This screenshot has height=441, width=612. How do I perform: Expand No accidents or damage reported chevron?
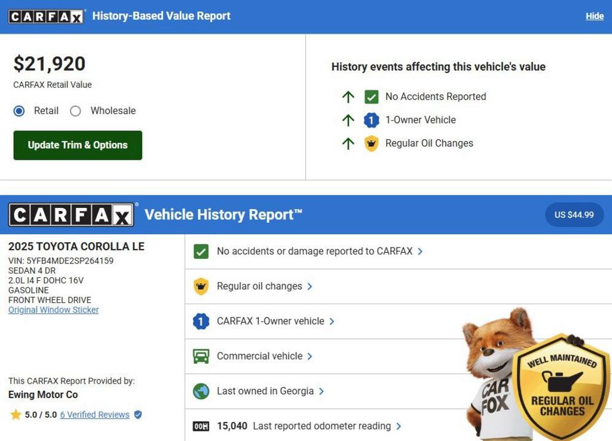[x=420, y=252]
